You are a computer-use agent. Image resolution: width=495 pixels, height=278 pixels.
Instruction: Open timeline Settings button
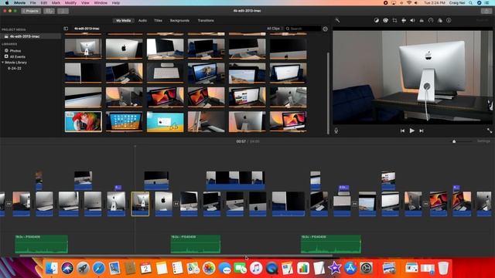pyautogui.click(x=483, y=141)
